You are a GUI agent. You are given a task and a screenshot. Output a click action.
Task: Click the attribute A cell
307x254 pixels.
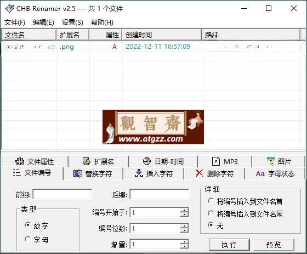115,47
